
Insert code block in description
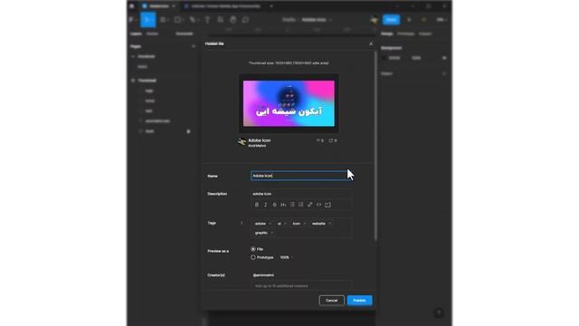327,205
